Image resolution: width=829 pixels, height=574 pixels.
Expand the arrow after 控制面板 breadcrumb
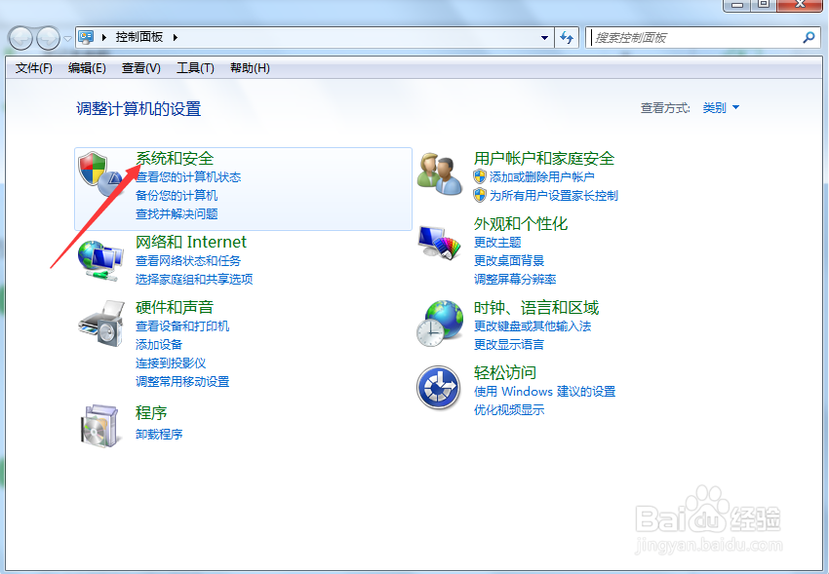175,37
